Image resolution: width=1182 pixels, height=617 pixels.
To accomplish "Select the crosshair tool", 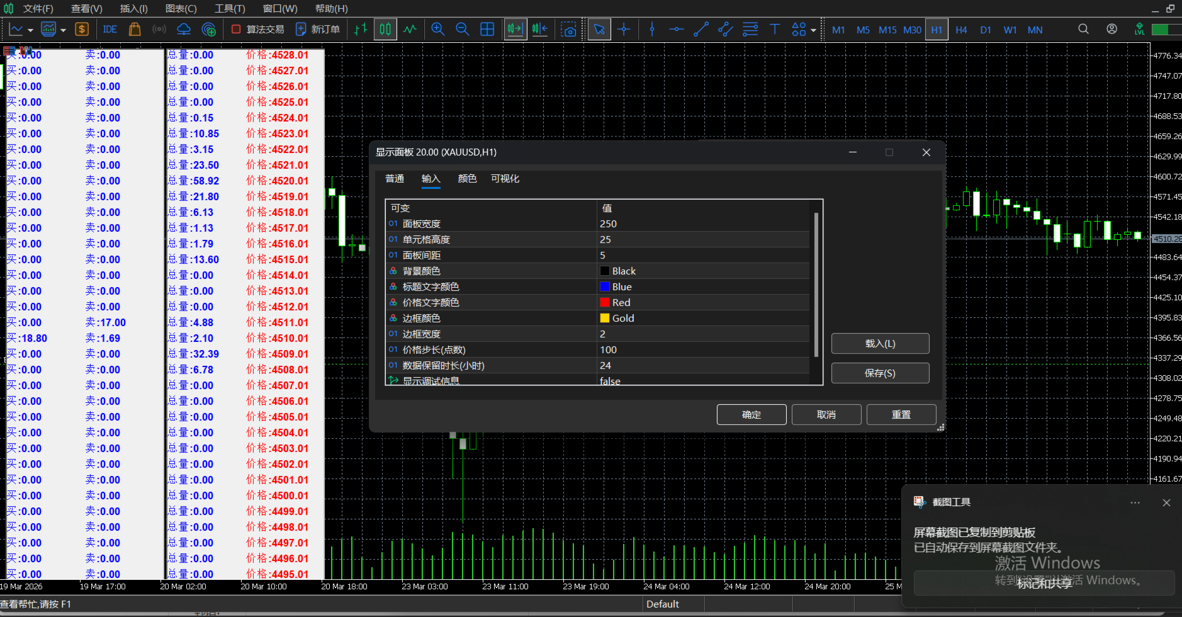I will pos(624,30).
